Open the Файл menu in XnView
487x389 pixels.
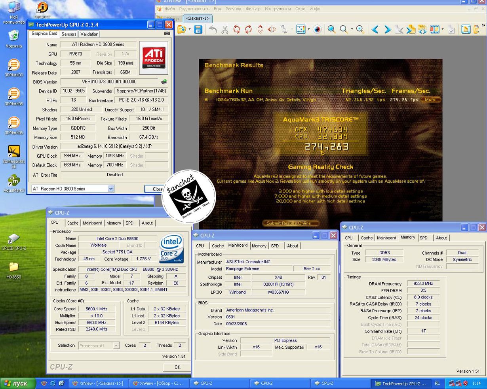(x=170, y=9)
